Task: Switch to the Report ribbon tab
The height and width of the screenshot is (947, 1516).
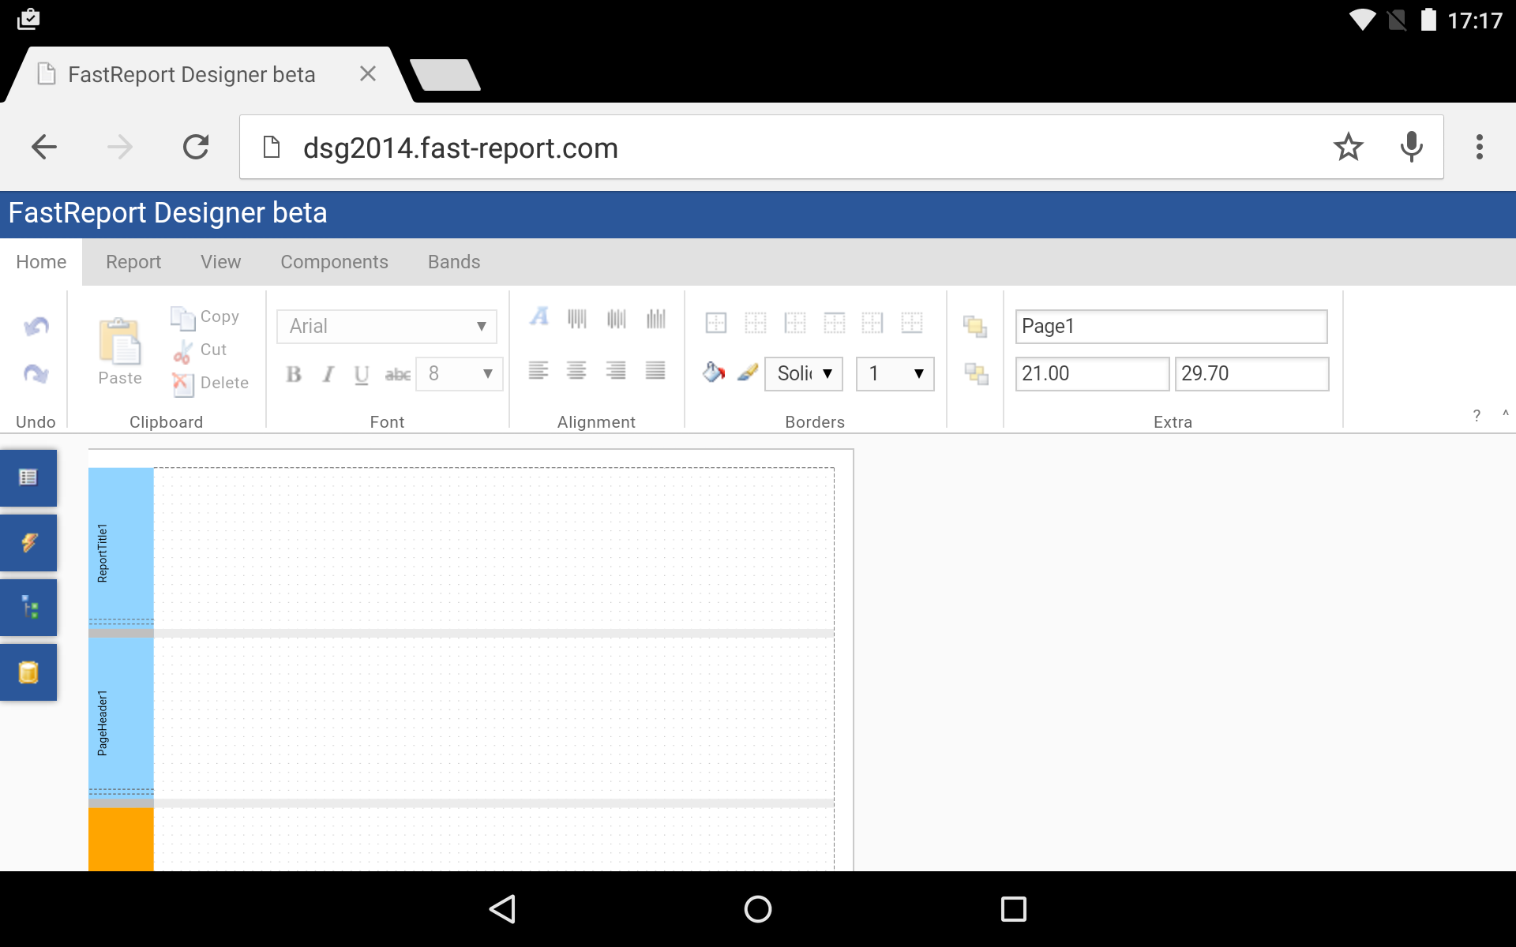Action: (133, 262)
